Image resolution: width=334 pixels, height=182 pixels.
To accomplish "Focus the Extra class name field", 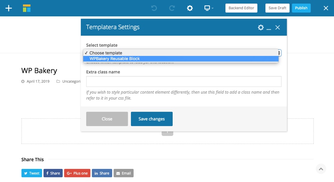I will 184,82.
